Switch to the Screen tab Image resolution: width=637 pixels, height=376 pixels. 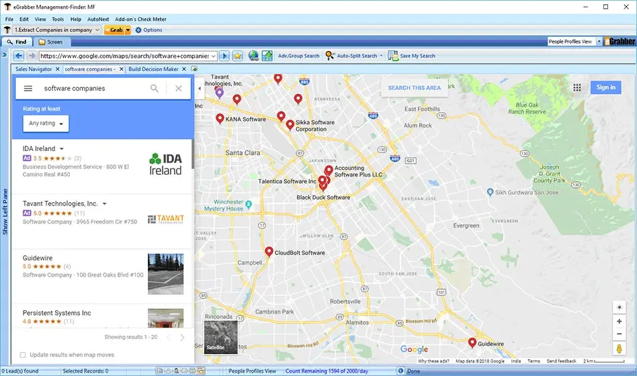click(51, 42)
